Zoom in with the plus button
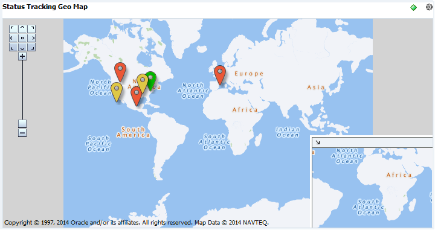Viewport: 435px width, 230px height. click(22, 56)
